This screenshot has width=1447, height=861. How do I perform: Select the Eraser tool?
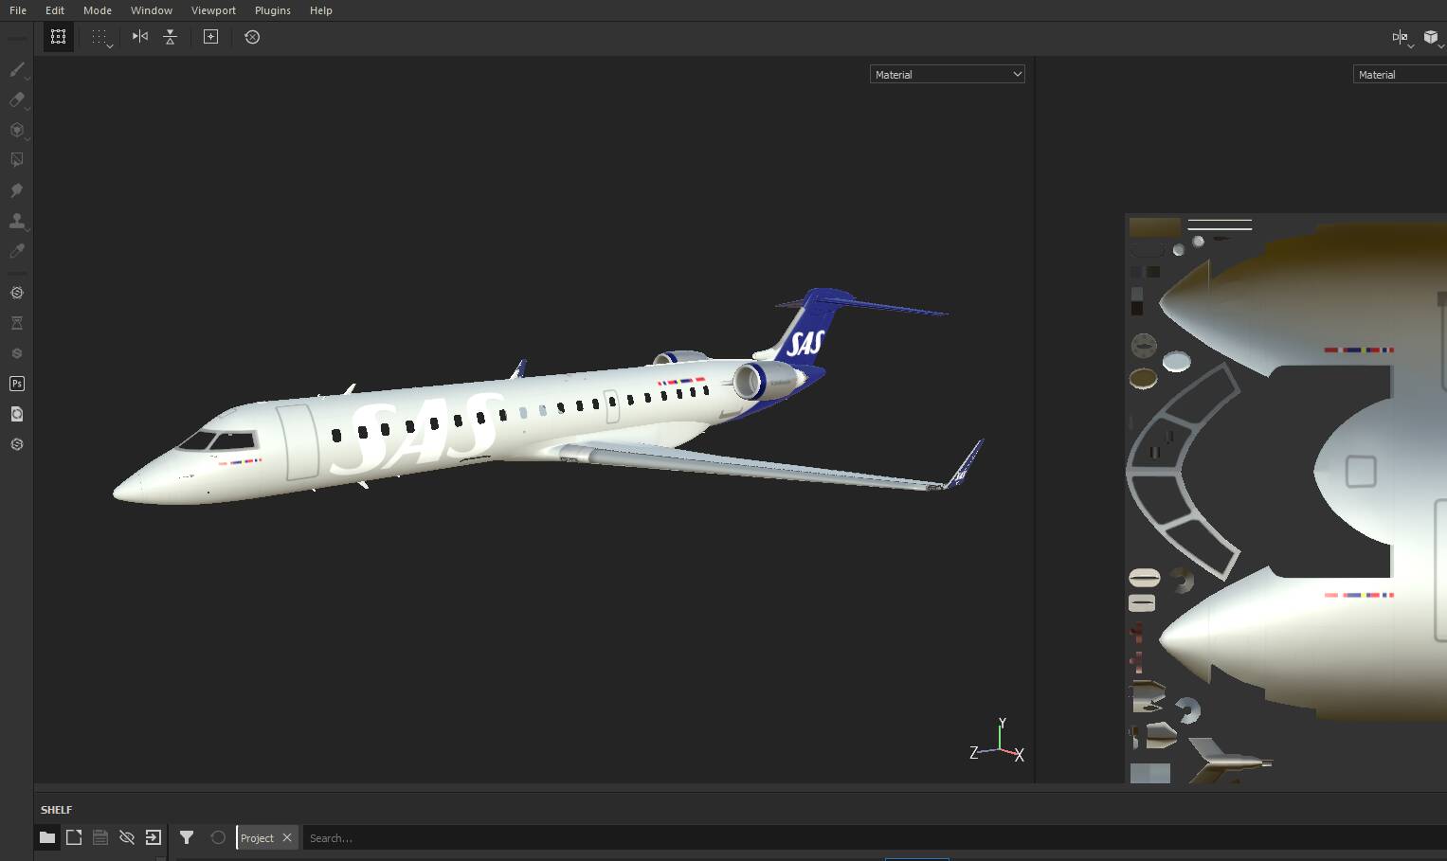coord(16,99)
